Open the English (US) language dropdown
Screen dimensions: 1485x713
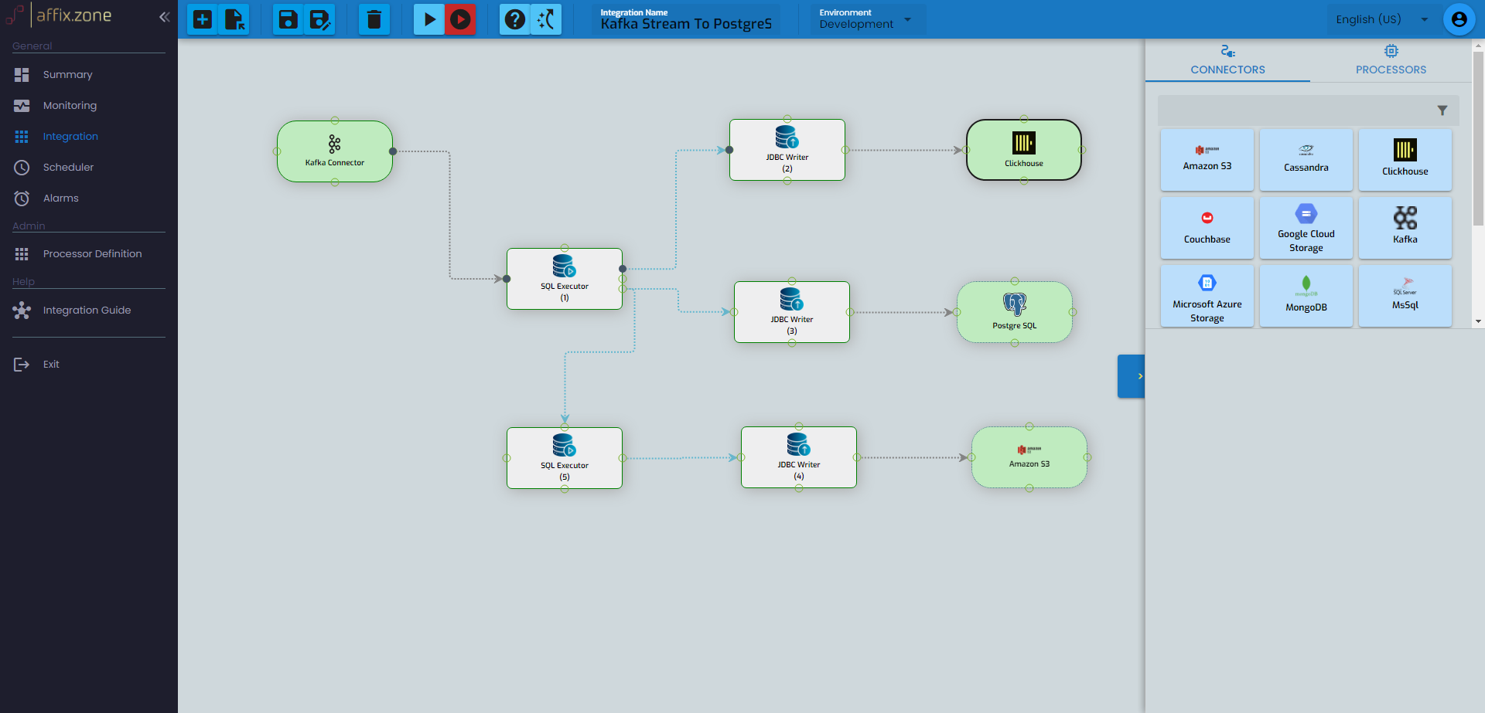1381,19
